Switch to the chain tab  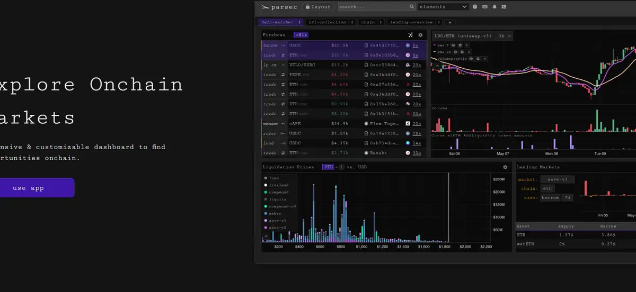(368, 22)
